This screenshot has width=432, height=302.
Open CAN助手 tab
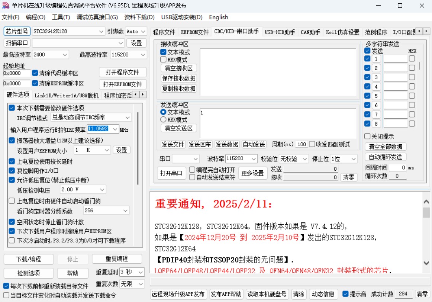tap(310, 32)
